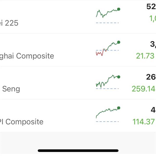156x156 pixels.
Task: Open the KOSPI Composite index row
Action: [x=78, y=116]
